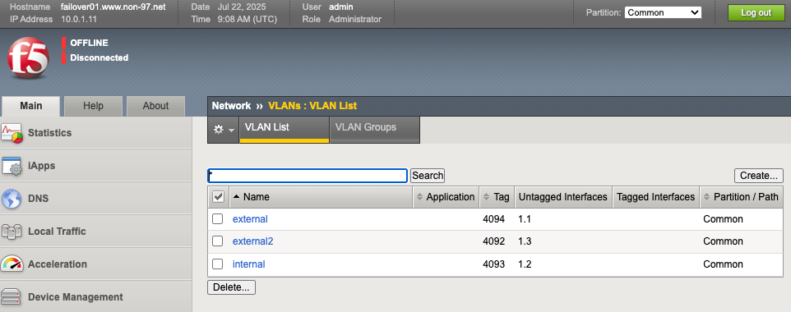Check the external VLAN checkbox
The image size is (791, 312).
pos(217,218)
